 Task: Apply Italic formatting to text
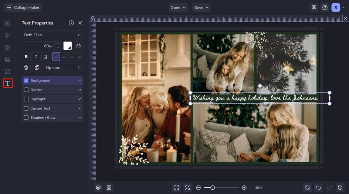point(36,57)
